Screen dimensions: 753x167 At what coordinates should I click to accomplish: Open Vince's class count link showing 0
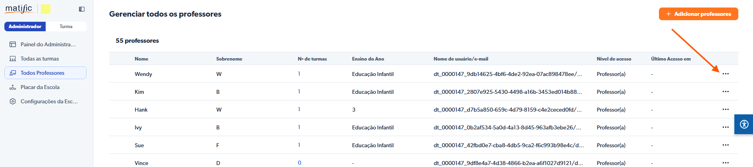click(x=299, y=163)
